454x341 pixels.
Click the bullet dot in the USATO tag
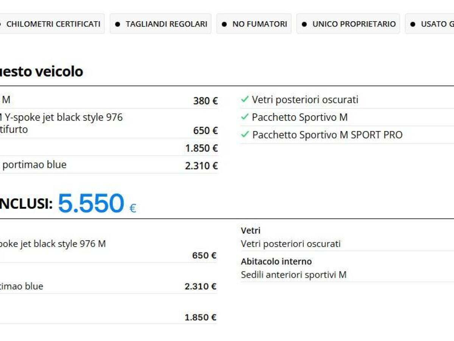click(x=413, y=24)
